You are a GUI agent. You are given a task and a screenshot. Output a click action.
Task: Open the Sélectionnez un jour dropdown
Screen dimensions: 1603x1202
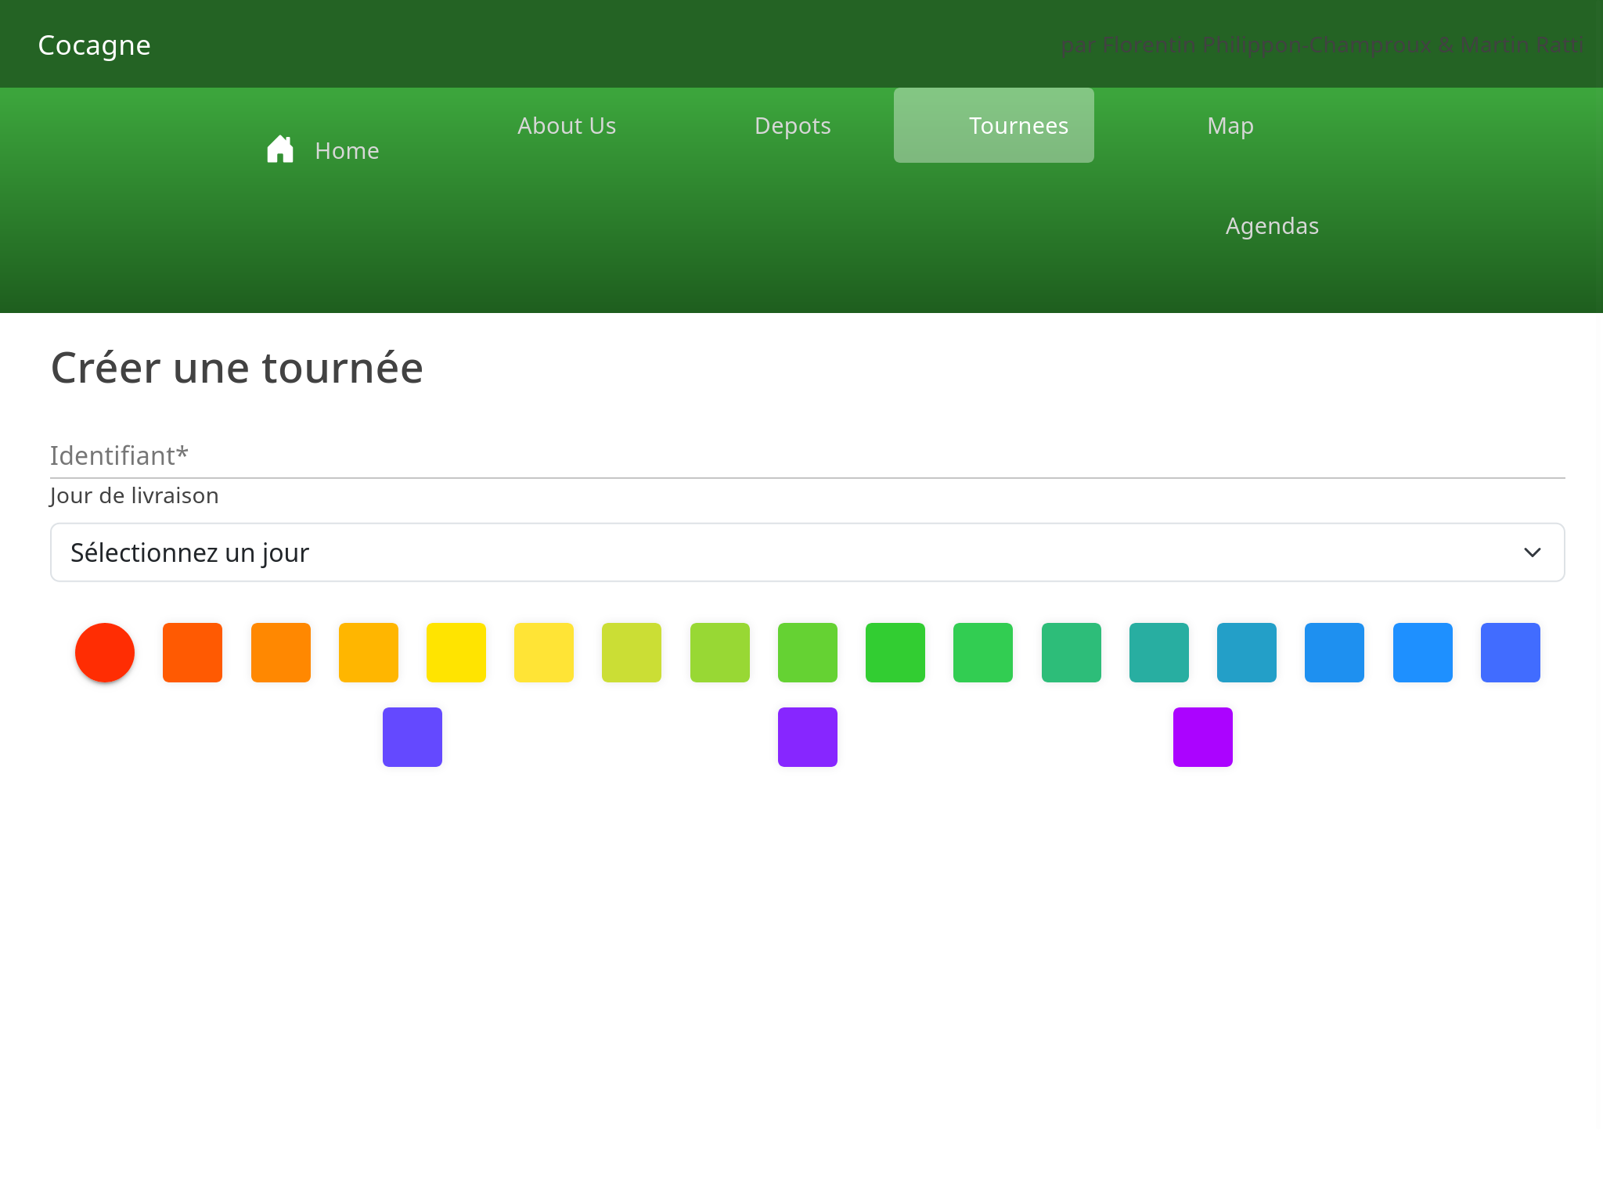point(806,552)
